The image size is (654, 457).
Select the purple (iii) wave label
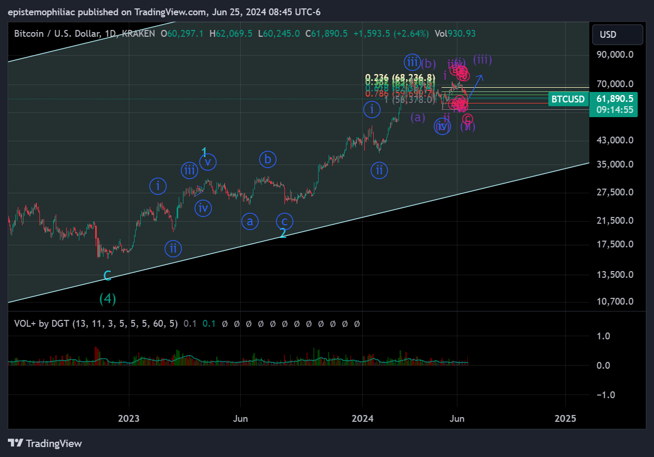482,59
